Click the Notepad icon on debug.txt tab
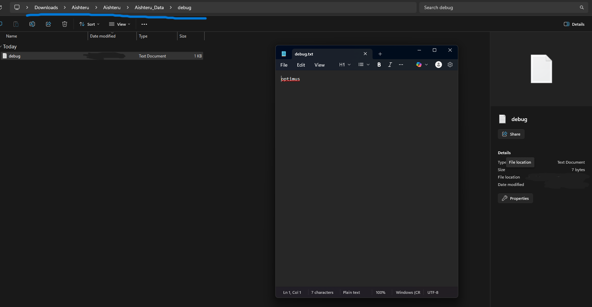Image resolution: width=592 pixels, height=307 pixels. point(284,54)
